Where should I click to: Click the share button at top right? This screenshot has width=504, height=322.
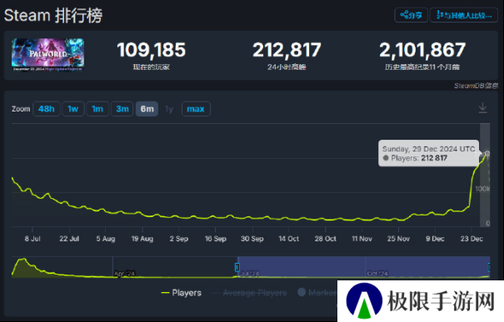411,15
